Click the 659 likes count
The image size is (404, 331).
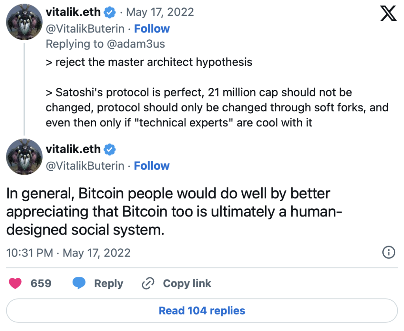(x=41, y=283)
